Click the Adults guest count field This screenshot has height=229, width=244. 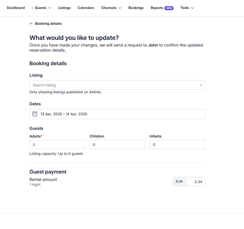coord(57,145)
